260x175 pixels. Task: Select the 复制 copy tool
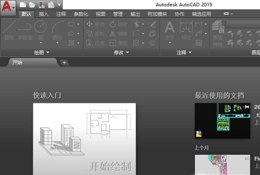pyautogui.click(x=95, y=34)
